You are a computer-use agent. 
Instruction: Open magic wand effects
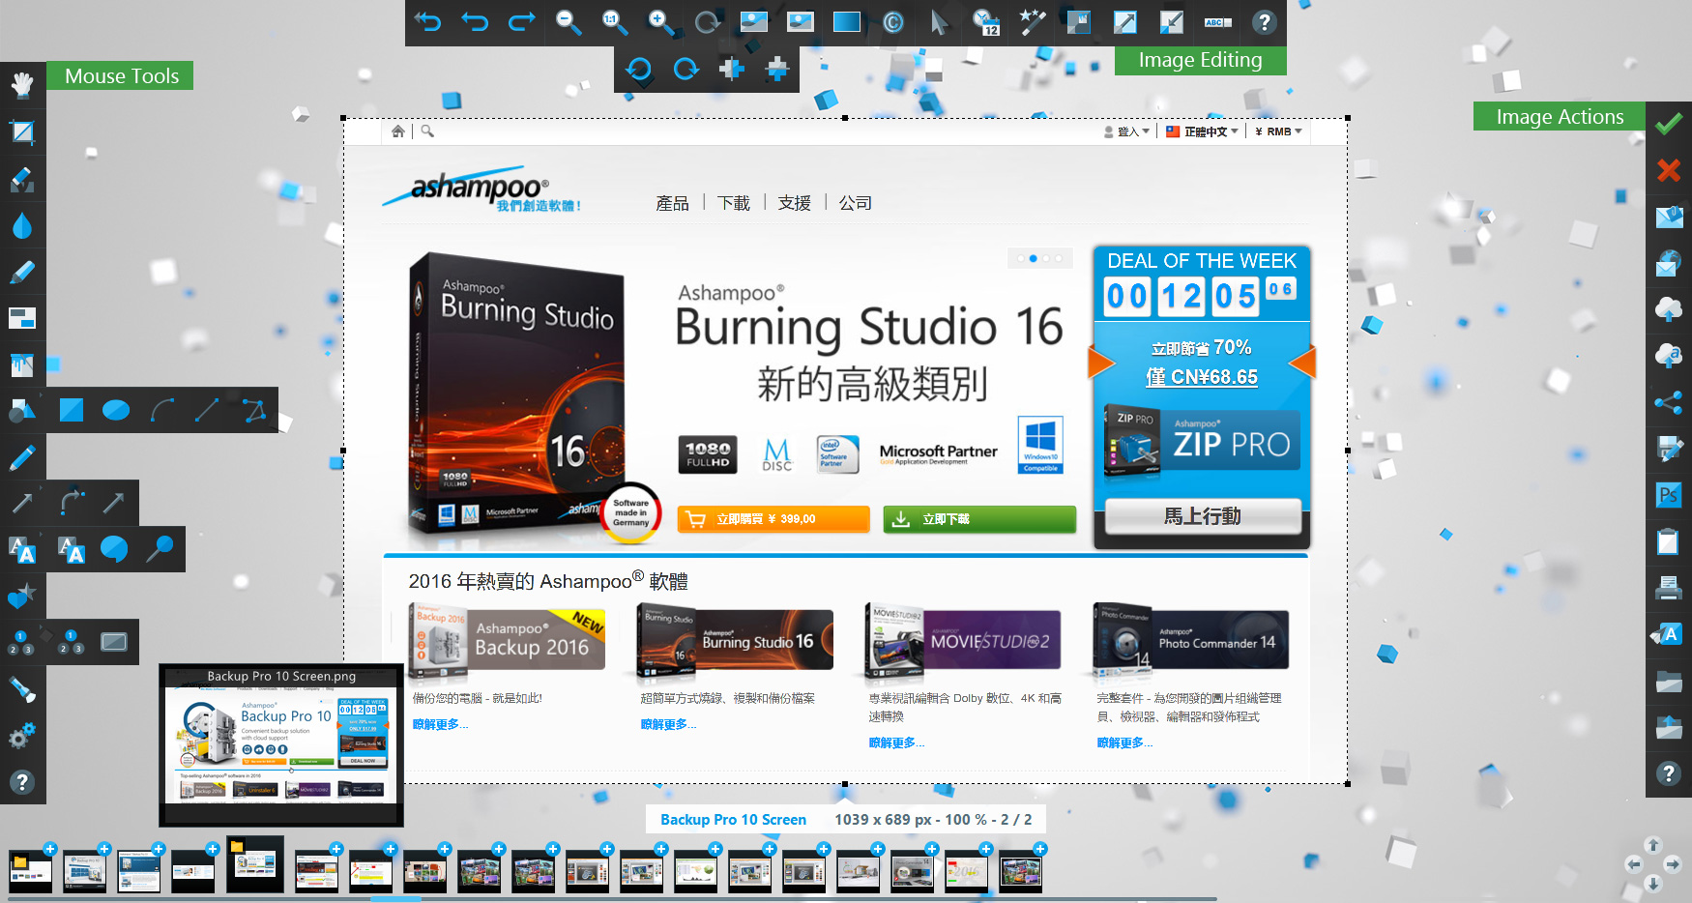1032,22
